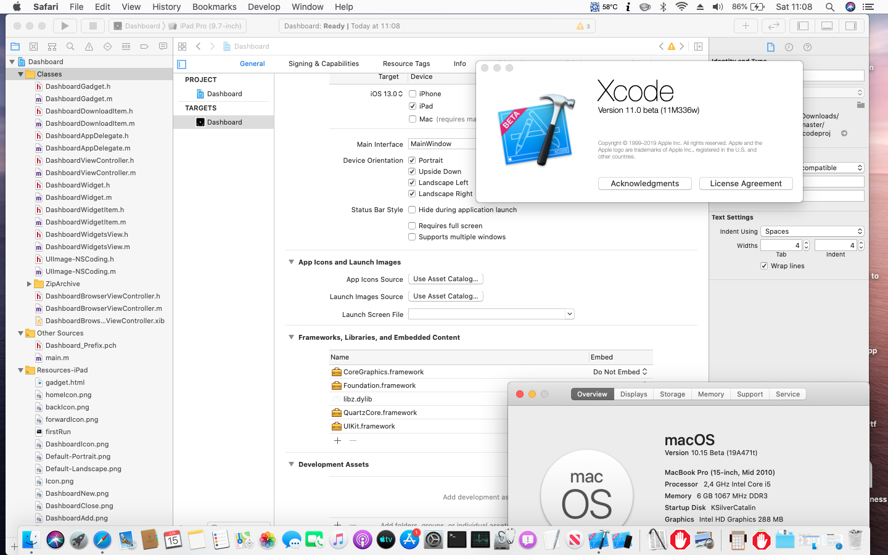Screen dimensions: 888x555
Task: Click Acknowledgments in About Xcode window
Action: pyautogui.click(x=644, y=184)
